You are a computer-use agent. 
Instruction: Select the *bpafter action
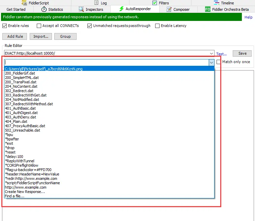109,139
